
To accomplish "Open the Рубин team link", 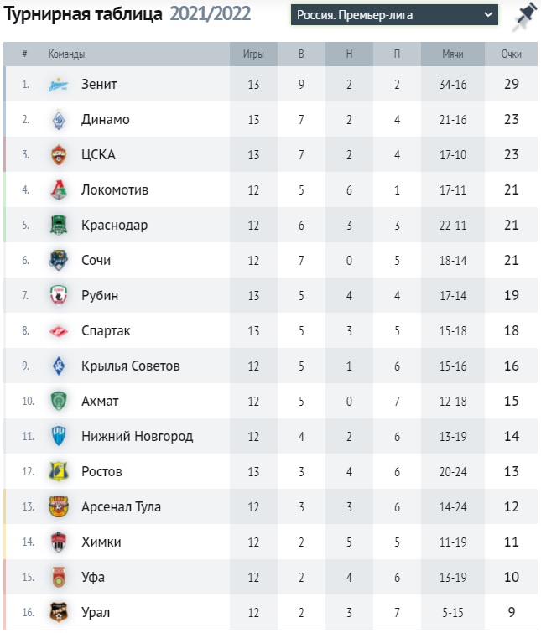I will point(100,296).
